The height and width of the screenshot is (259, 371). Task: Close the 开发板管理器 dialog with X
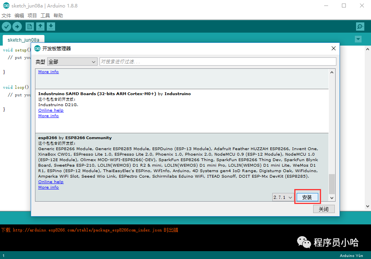(x=334, y=48)
